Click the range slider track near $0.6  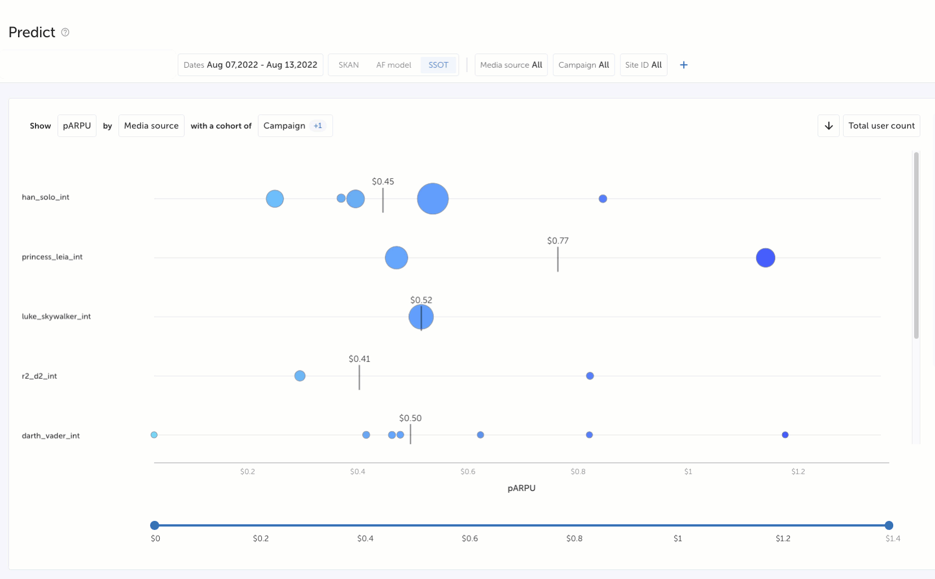click(x=469, y=525)
